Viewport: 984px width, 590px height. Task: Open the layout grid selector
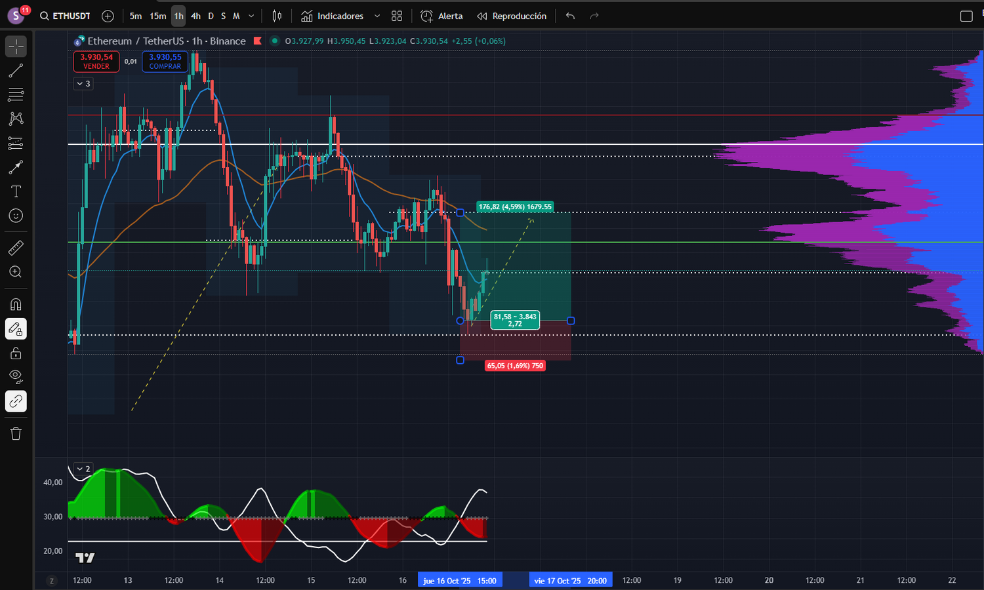[x=397, y=16]
